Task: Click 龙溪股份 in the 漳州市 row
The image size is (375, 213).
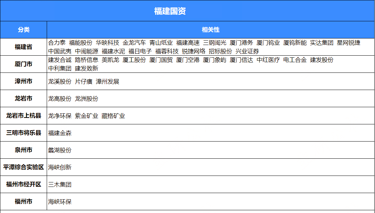Action: [60, 82]
